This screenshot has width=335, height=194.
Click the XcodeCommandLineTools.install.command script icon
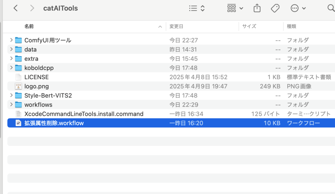(18, 114)
